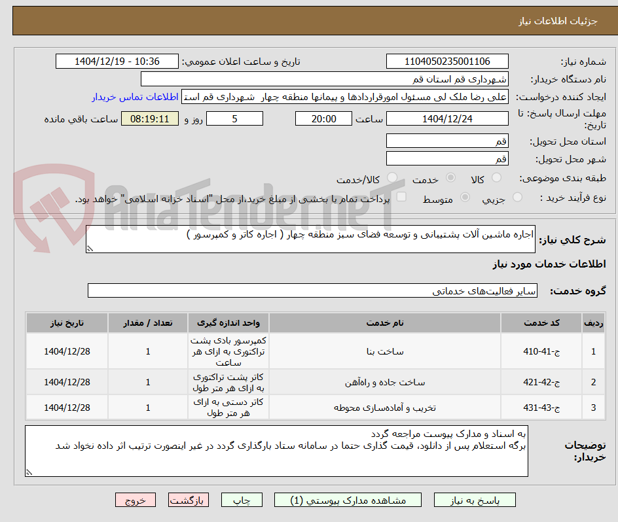
Task: Select the جزیی purchase type radio
Action: pyautogui.click(x=517, y=197)
